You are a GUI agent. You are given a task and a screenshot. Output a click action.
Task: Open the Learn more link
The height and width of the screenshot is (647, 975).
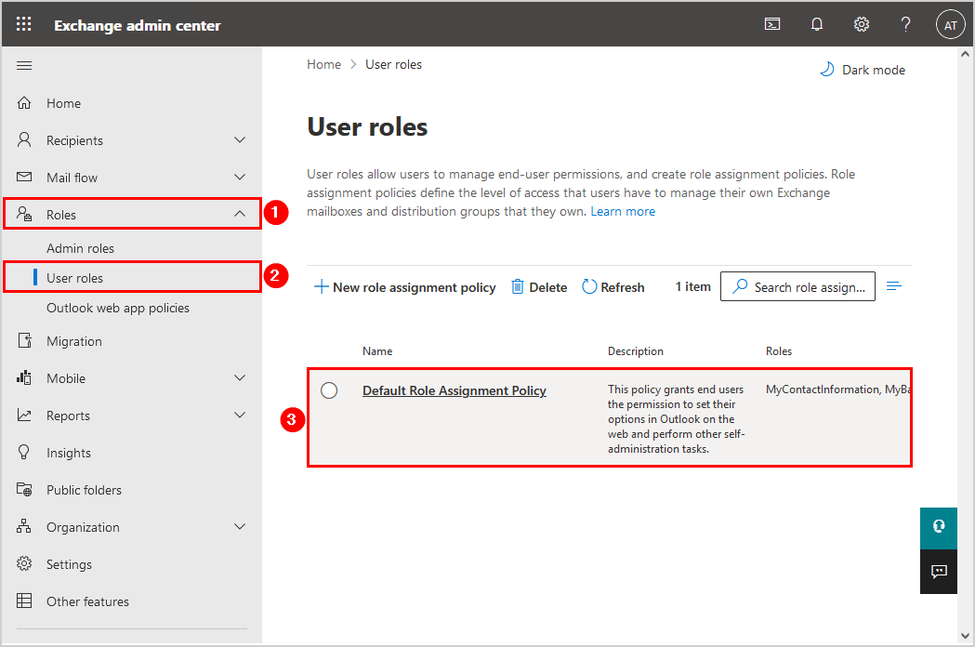[623, 211]
